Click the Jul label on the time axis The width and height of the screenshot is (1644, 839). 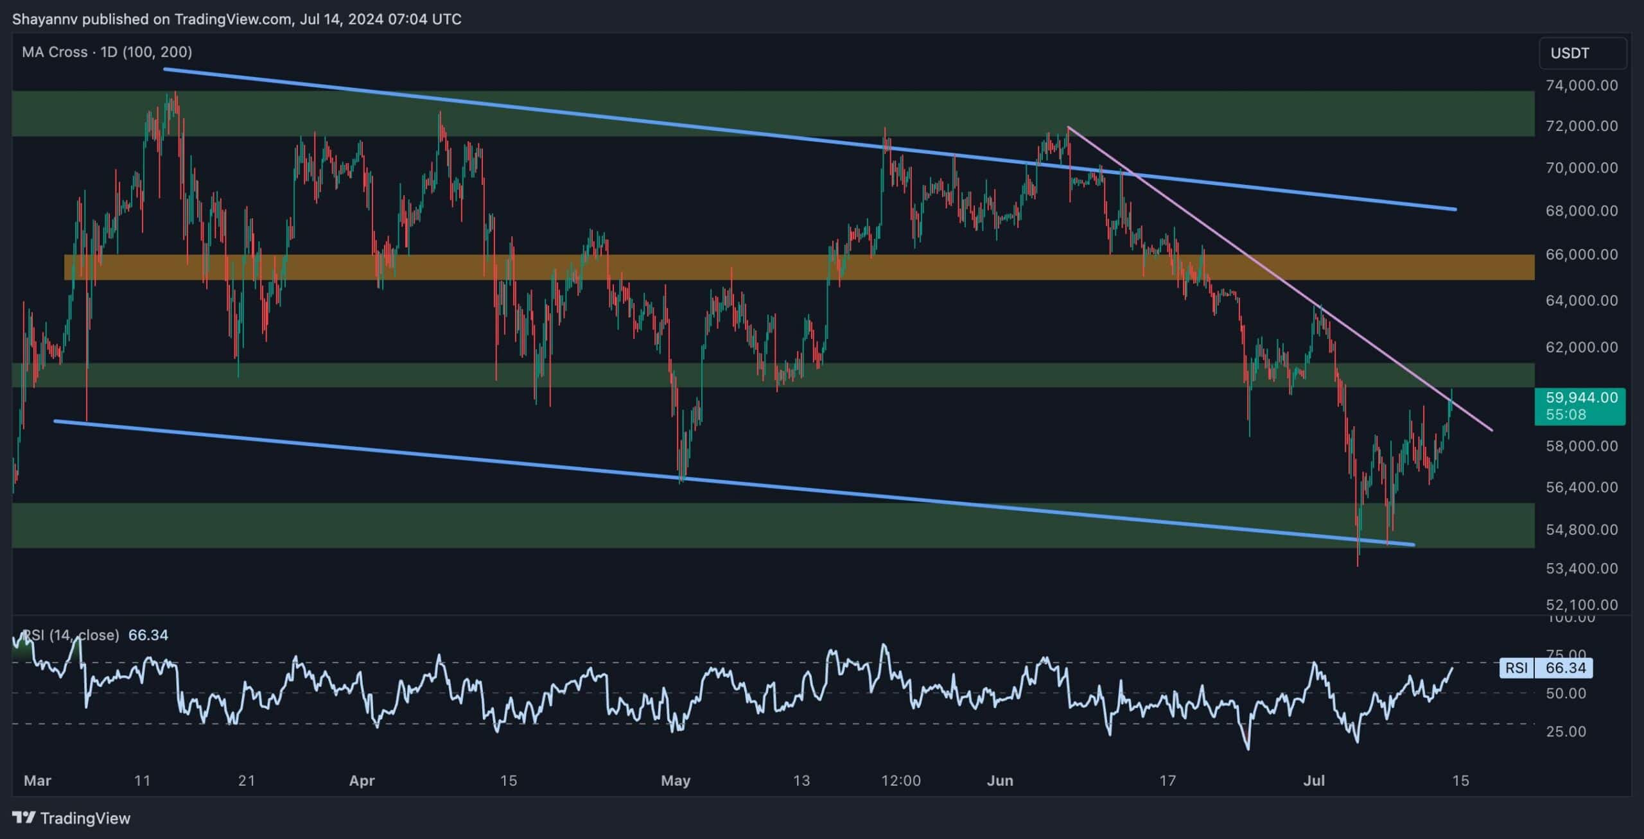pos(1315,781)
